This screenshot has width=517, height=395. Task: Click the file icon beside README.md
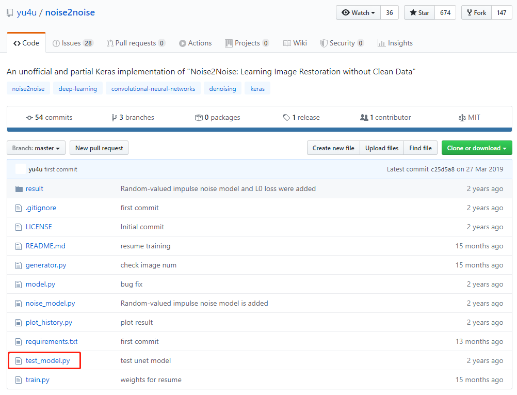coord(19,246)
